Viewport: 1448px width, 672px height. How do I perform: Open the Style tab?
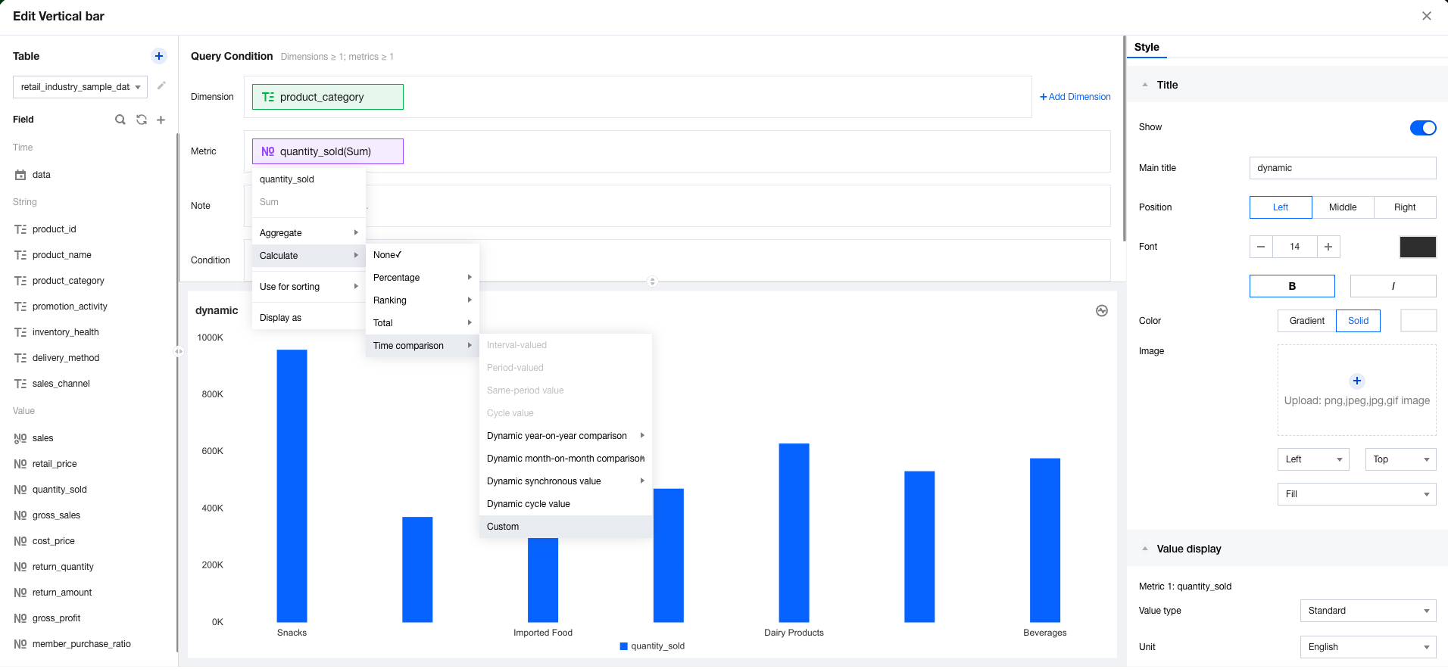(1147, 47)
